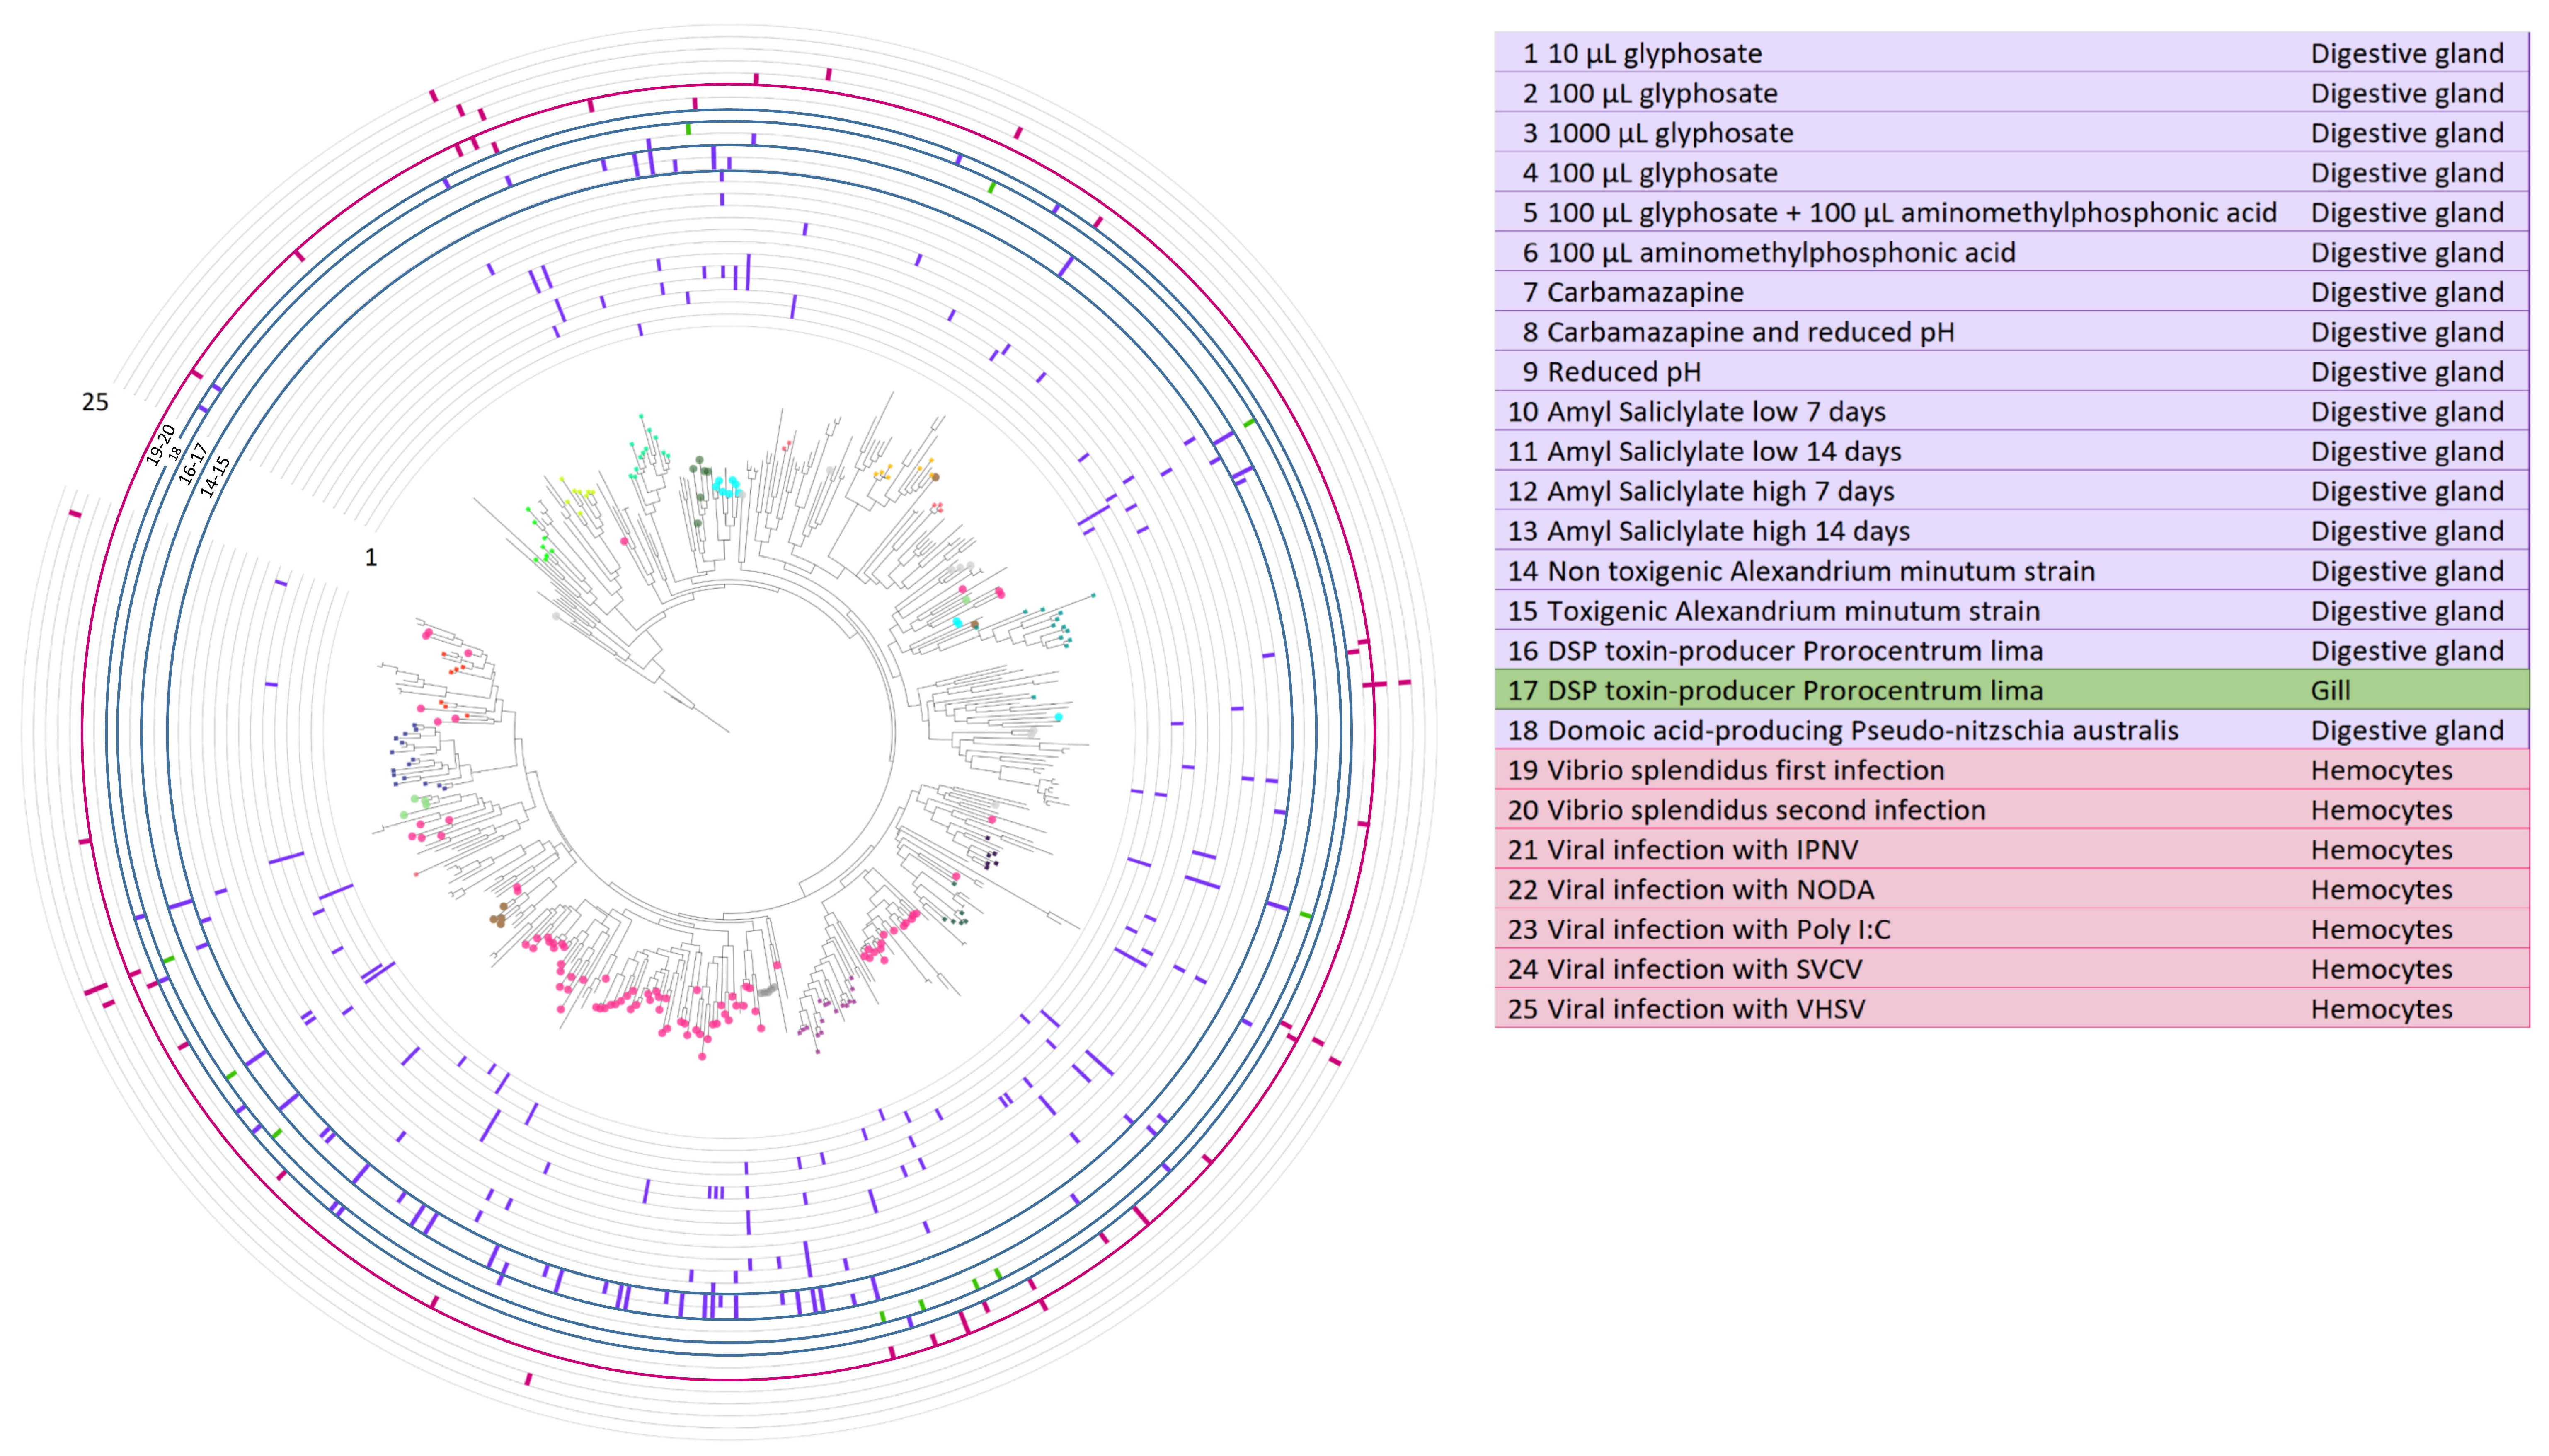This screenshot has width=2549, height=1456.
Task: Click 'Domoic acid-producing Pseudo-nitzschia australis' row
Action: coord(1862,730)
